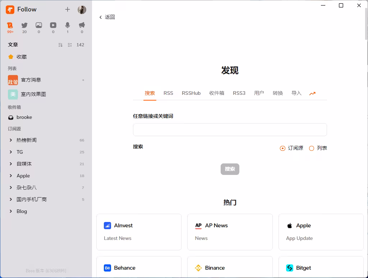
Task: Click the vertical scrollbar thumb
Action: pyautogui.click(x=366, y=24)
